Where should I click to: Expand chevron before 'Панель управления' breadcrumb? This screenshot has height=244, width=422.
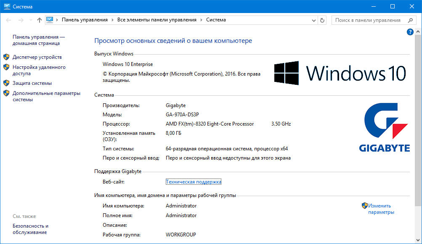point(57,20)
